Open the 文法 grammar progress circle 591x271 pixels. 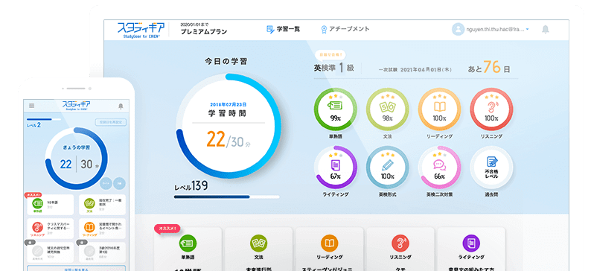(x=387, y=109)
